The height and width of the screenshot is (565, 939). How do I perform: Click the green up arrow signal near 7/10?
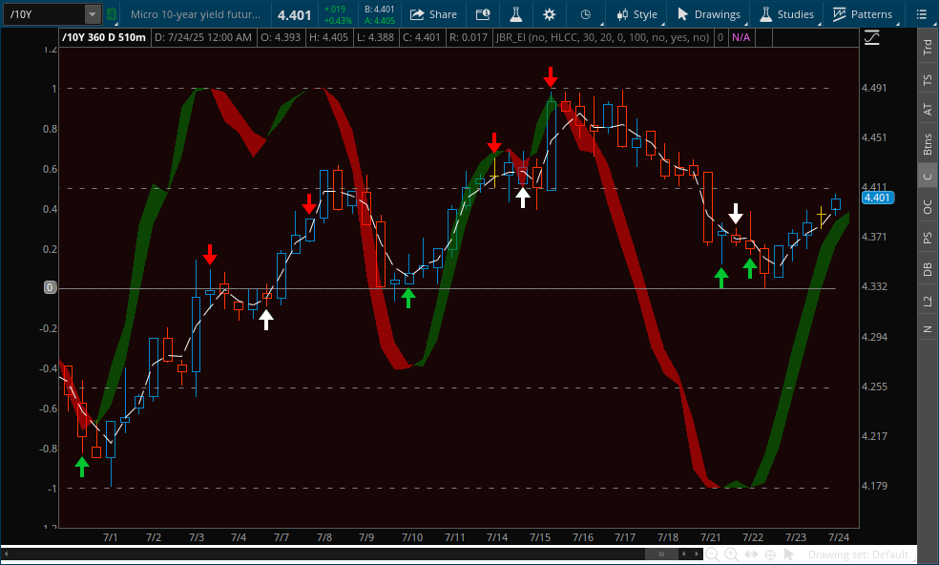point(407,298)
